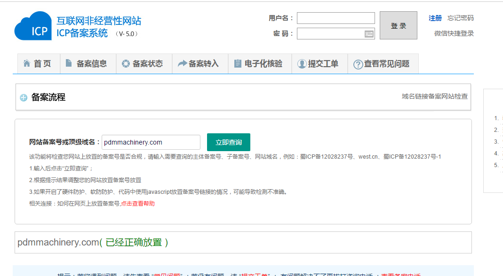Image resolution: width=503 pixels, height=276 pixels.
Task: Select 微信快捷登录 quick login
Action: 454,33
